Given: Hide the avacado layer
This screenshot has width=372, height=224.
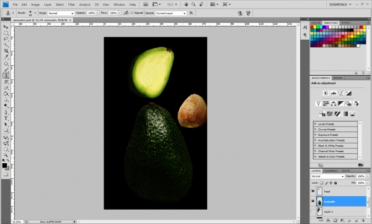Looking at the screenshot, I should point(313,202).
